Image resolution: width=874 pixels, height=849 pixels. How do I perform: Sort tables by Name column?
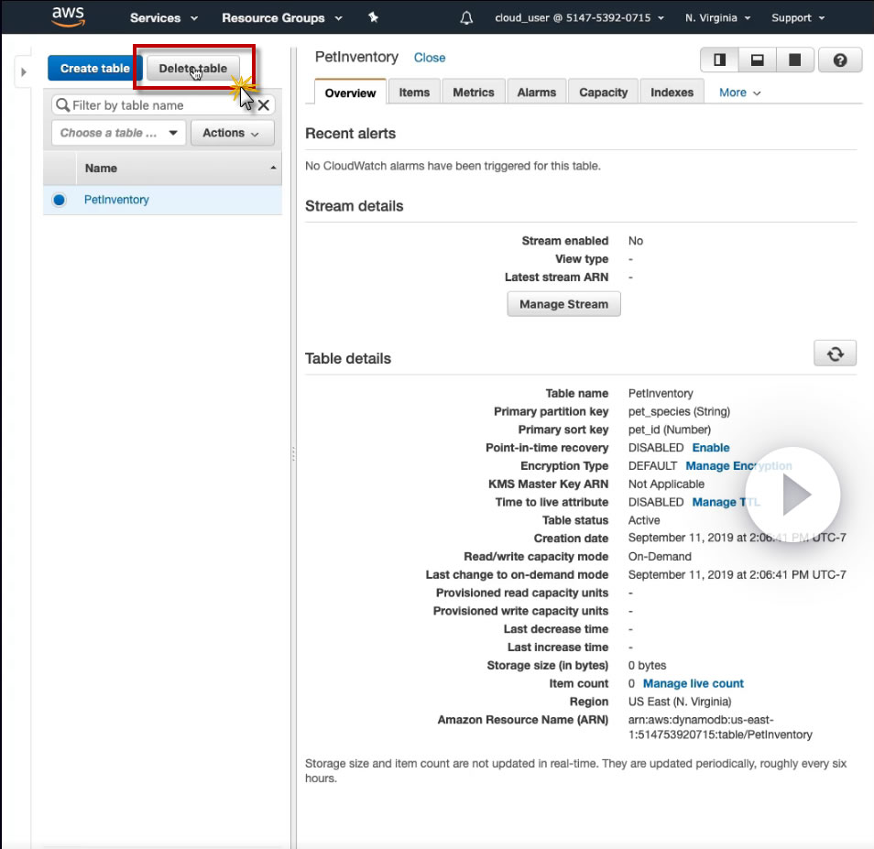click(179, 169)
